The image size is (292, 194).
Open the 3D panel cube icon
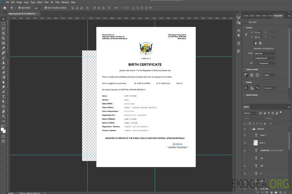pos(238,51)
